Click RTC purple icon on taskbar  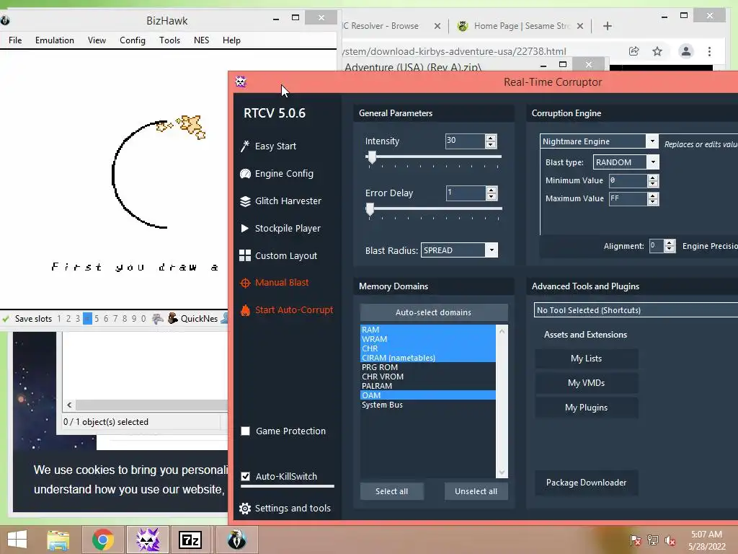point(148,540)
